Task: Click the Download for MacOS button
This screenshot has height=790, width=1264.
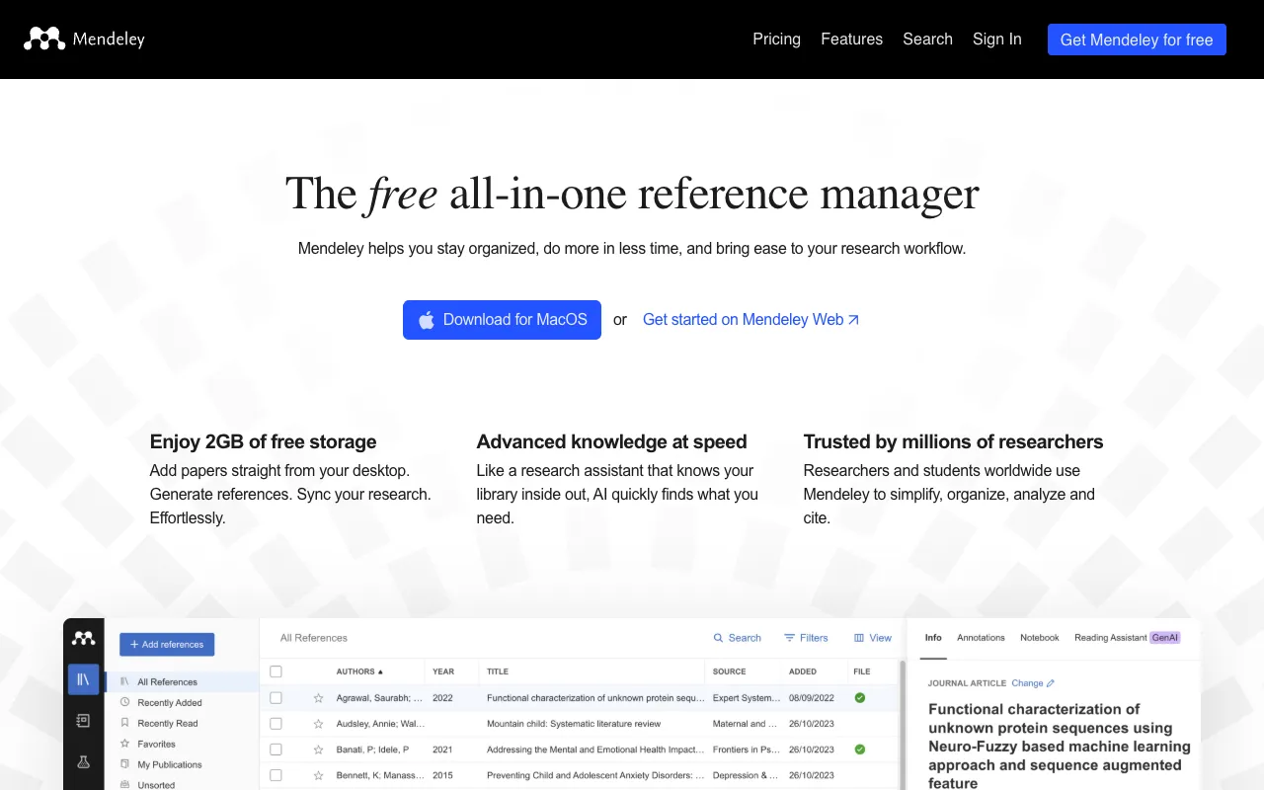Action: point(502,319)
